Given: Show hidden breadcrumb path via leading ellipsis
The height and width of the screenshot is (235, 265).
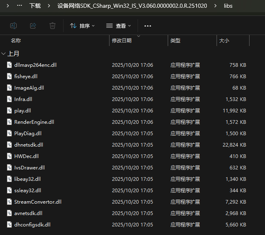Looking at the screenshot, I should [x=19, y=6].
